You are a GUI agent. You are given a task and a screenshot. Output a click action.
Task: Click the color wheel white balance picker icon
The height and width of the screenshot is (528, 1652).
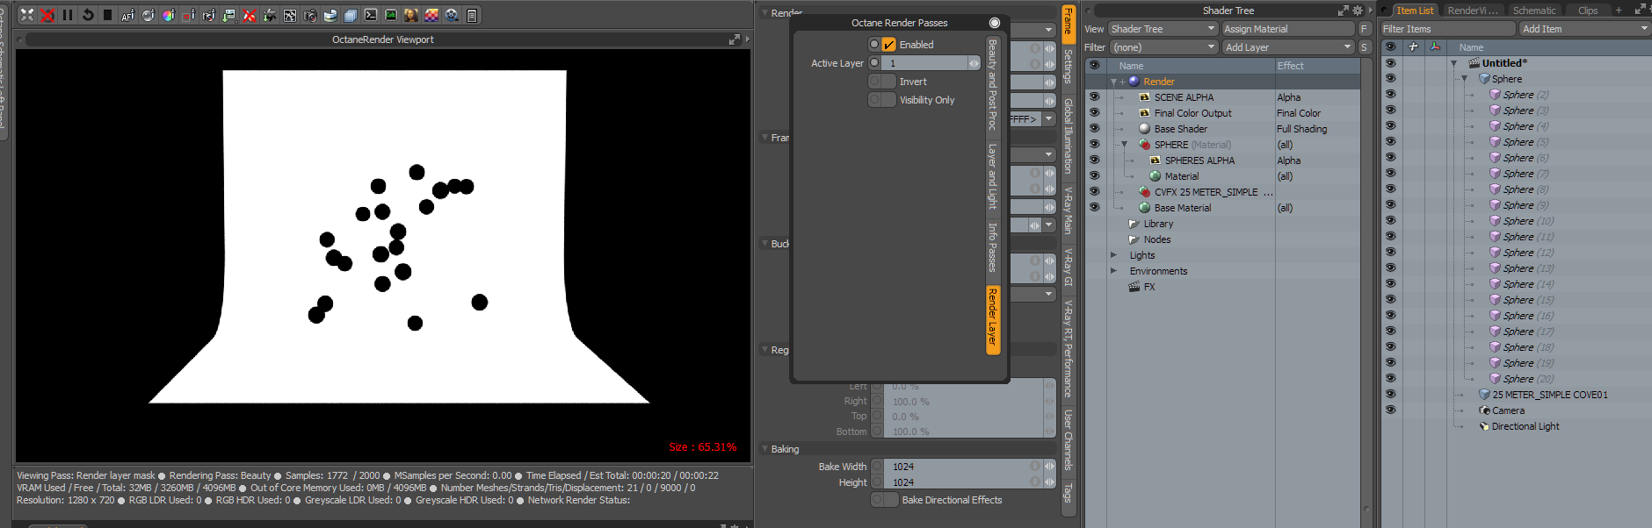pyautogui.click(x=169, y=15)
